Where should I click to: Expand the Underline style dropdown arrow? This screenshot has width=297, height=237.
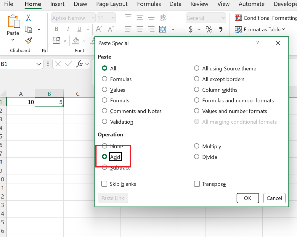[88, 29]
